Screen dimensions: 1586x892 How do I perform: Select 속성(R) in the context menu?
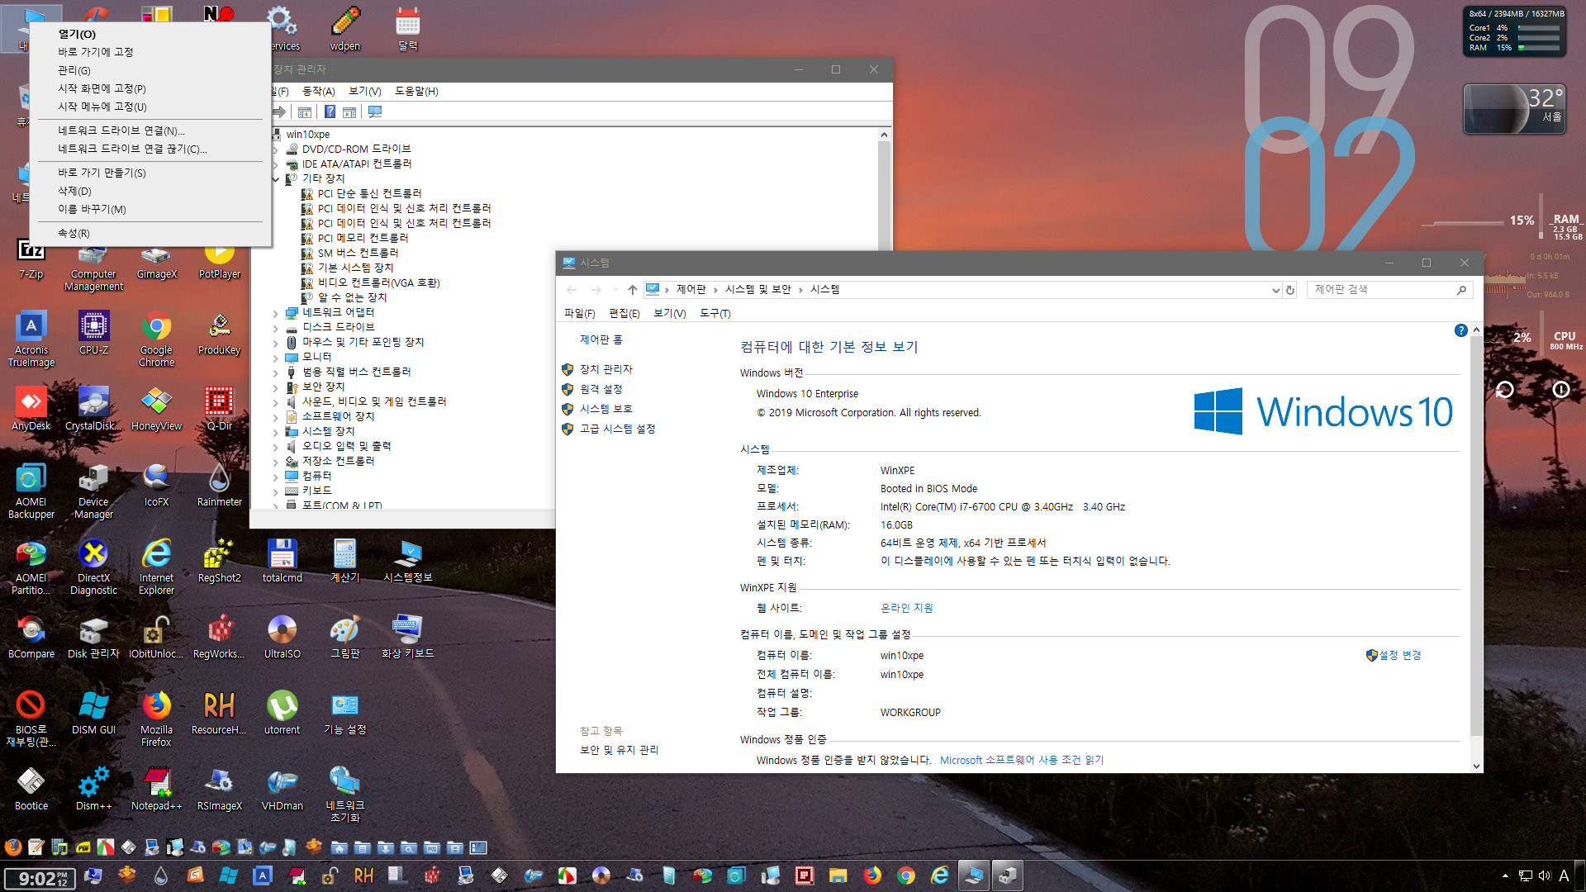[150, 233]
